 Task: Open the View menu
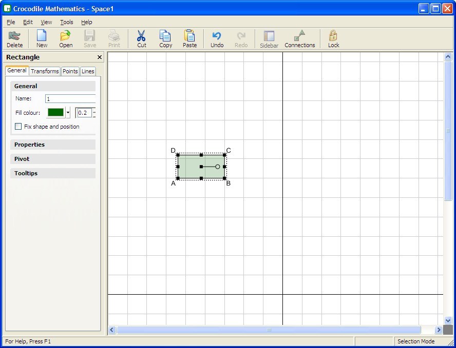point(46,22)
